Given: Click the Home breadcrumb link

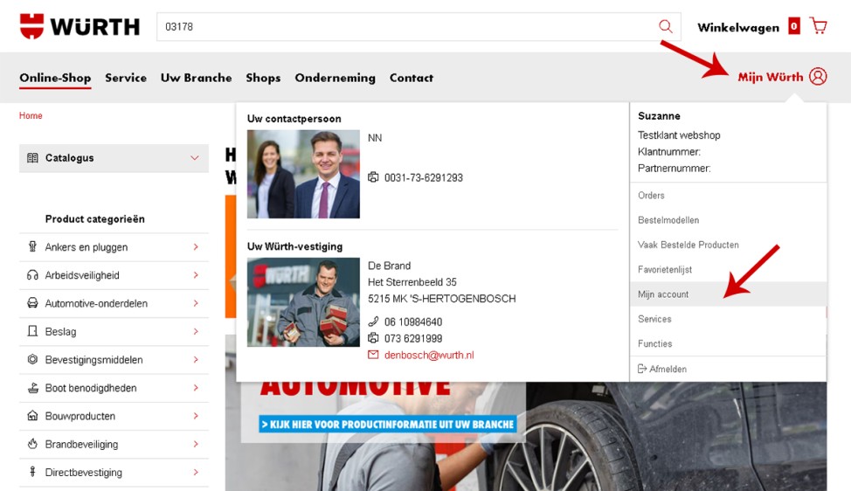Looking at the screenshot, I should (x=31, y=115).
